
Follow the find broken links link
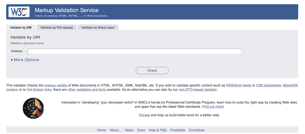pos(39,90)
